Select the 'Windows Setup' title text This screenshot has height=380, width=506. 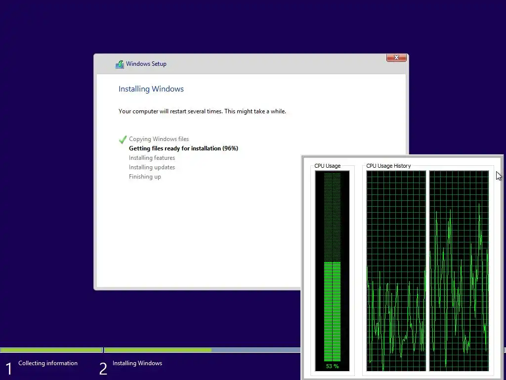coord(146,64)
